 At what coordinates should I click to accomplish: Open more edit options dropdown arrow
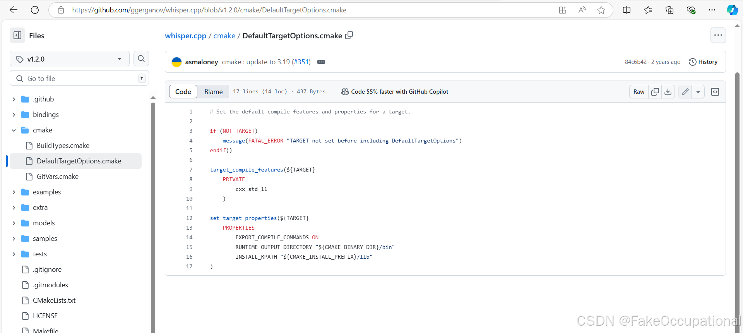click(698, 92)
